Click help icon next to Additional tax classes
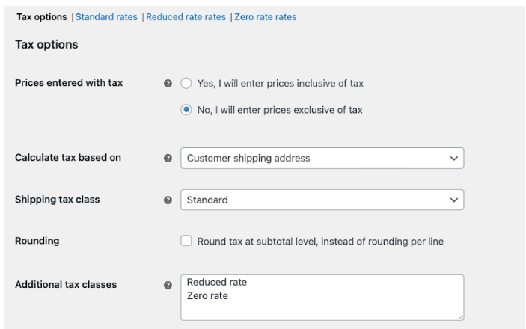The height and width of the screenshot is (329, 526). click(168, 285)
